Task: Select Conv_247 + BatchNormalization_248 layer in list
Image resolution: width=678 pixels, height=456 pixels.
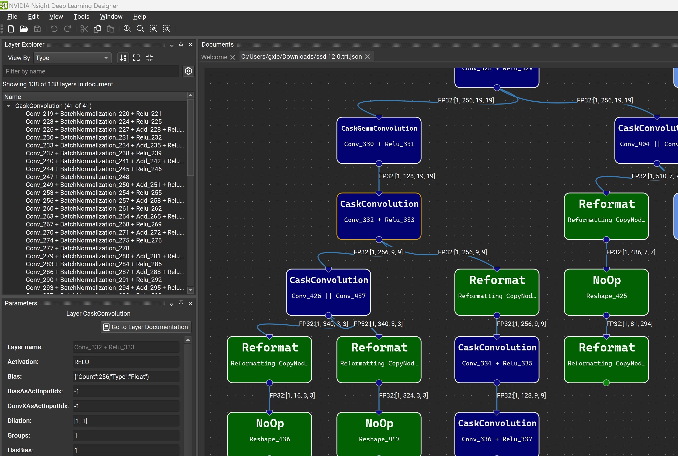Action: pos(77,177)
